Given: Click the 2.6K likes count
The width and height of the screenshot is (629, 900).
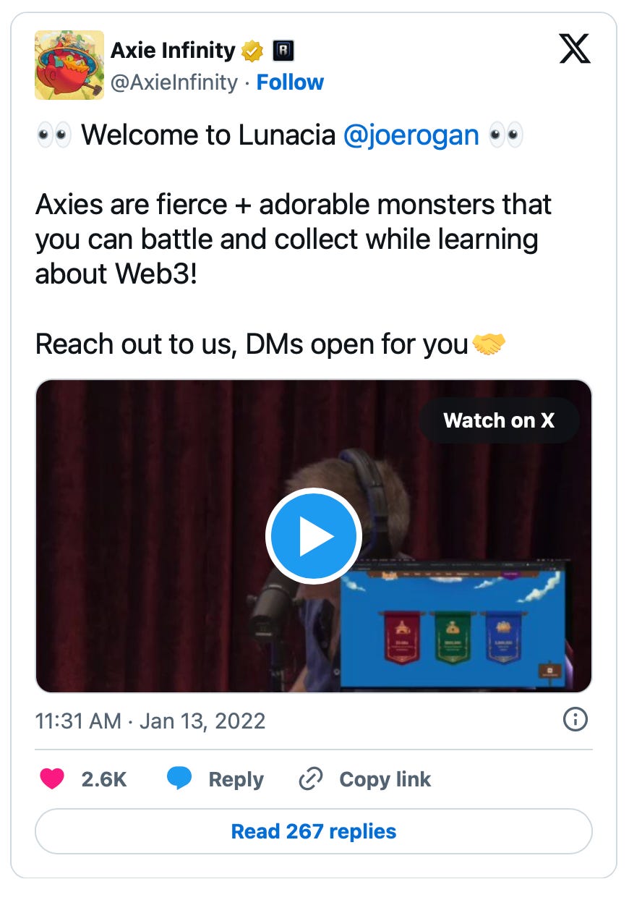Looking at the screenshot, I should tap(104, 779).
